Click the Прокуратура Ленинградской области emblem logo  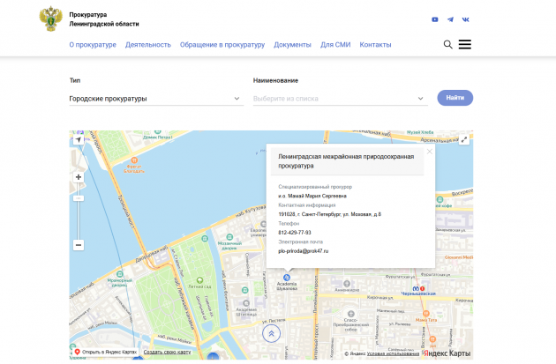coord(51,19)
